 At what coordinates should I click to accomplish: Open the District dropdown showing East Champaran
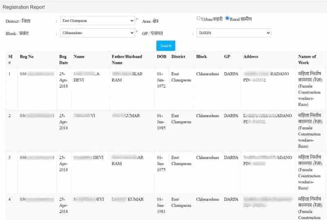click(x=97, y=21)
